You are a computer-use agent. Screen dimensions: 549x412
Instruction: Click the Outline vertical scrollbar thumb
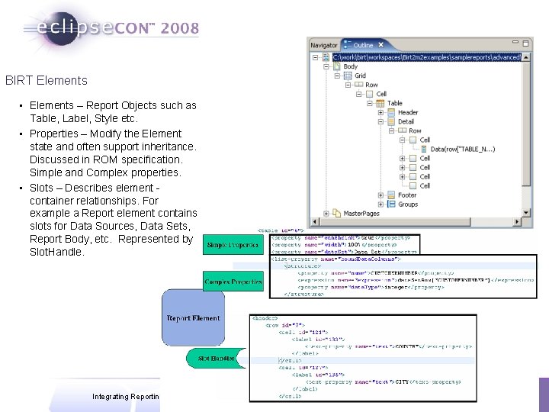(526, 124)
